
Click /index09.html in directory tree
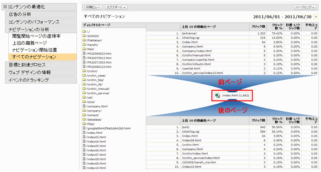pos(96,163)
